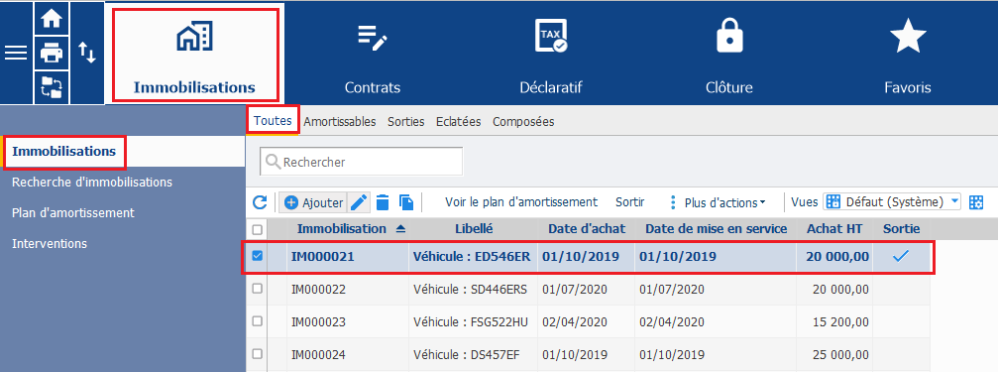
Task: Click the trash delete icon
Action: coord(383,202)
